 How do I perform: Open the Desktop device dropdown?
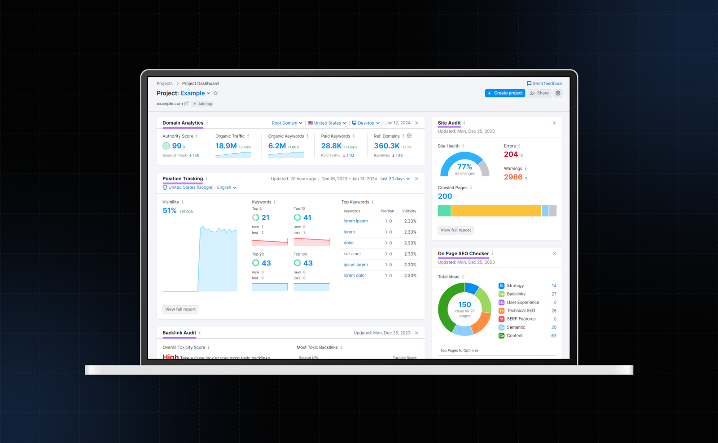pos(366,123)
